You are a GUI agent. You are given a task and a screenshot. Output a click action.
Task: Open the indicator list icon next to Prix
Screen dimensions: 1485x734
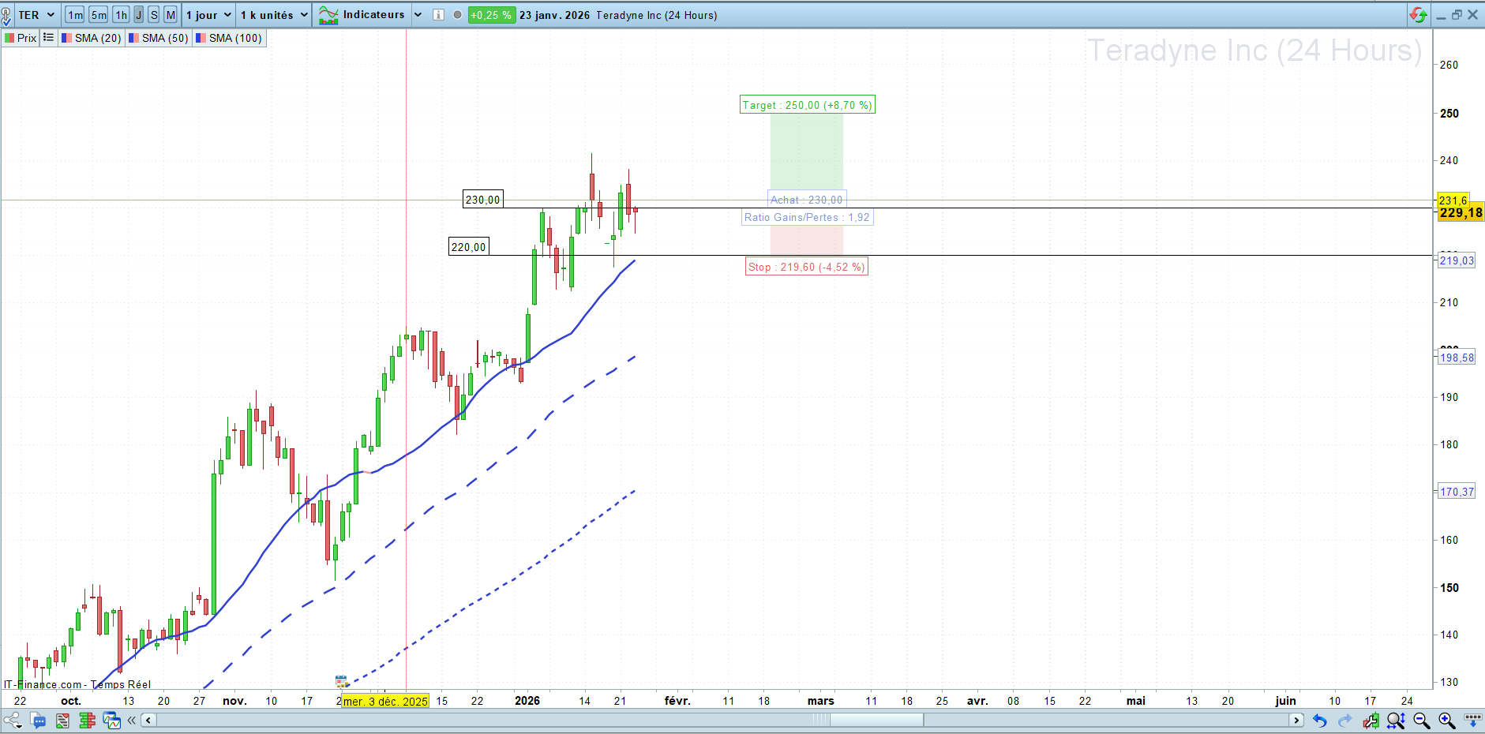click(x=49, y=37)
